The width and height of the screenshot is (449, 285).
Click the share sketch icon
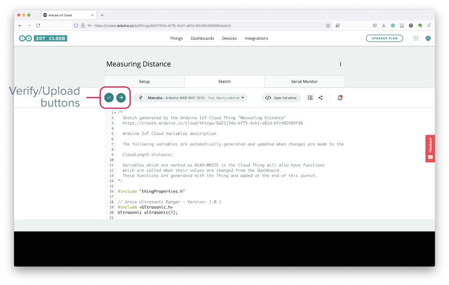click(321, 98)
